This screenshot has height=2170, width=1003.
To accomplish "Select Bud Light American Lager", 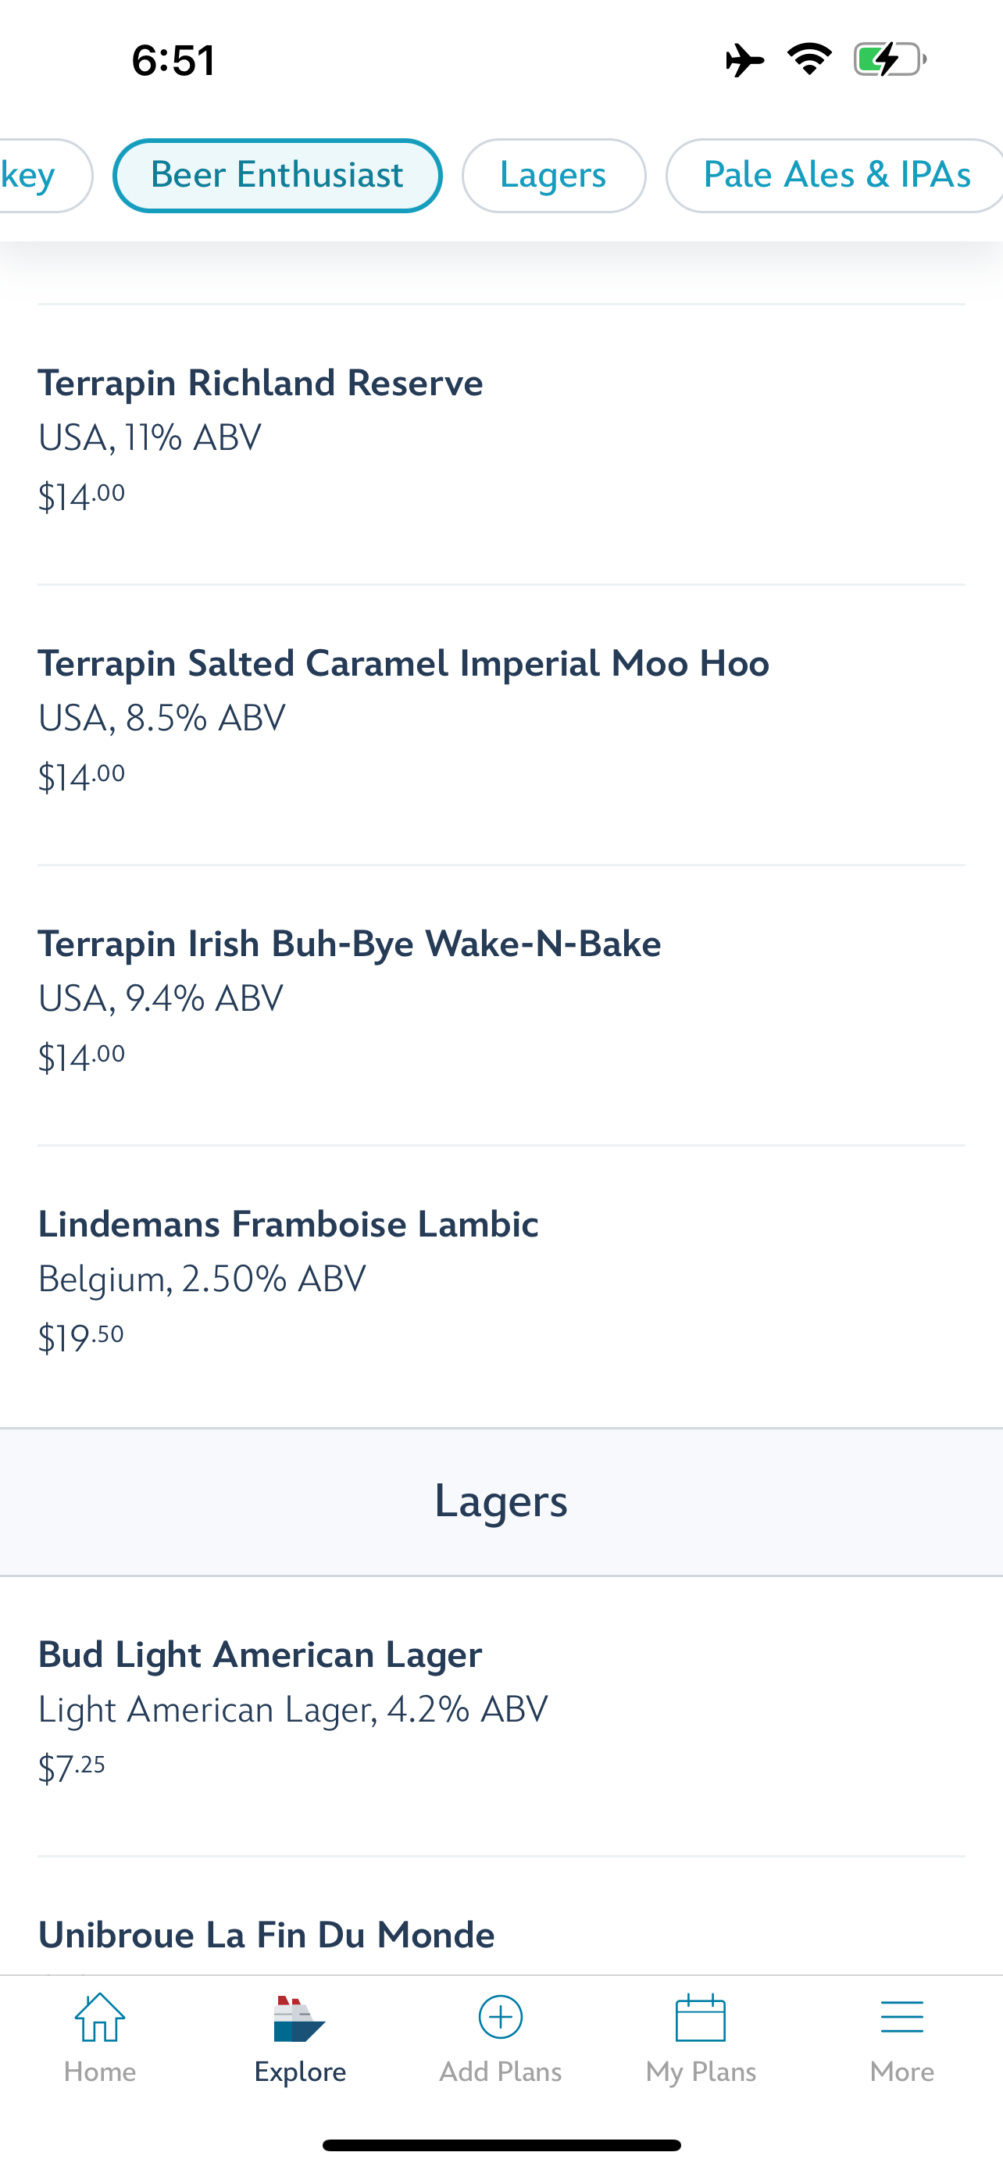I will pos(501,1716).
